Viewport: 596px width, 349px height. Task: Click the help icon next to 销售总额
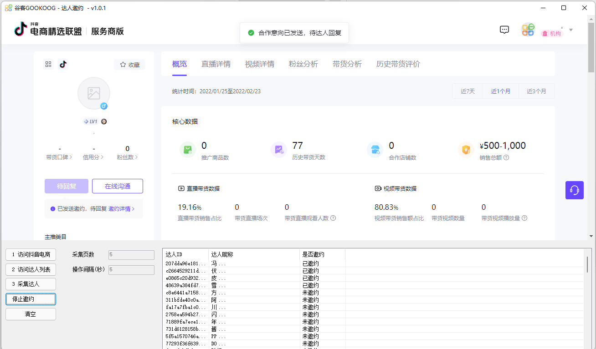(x=506, y=158)
